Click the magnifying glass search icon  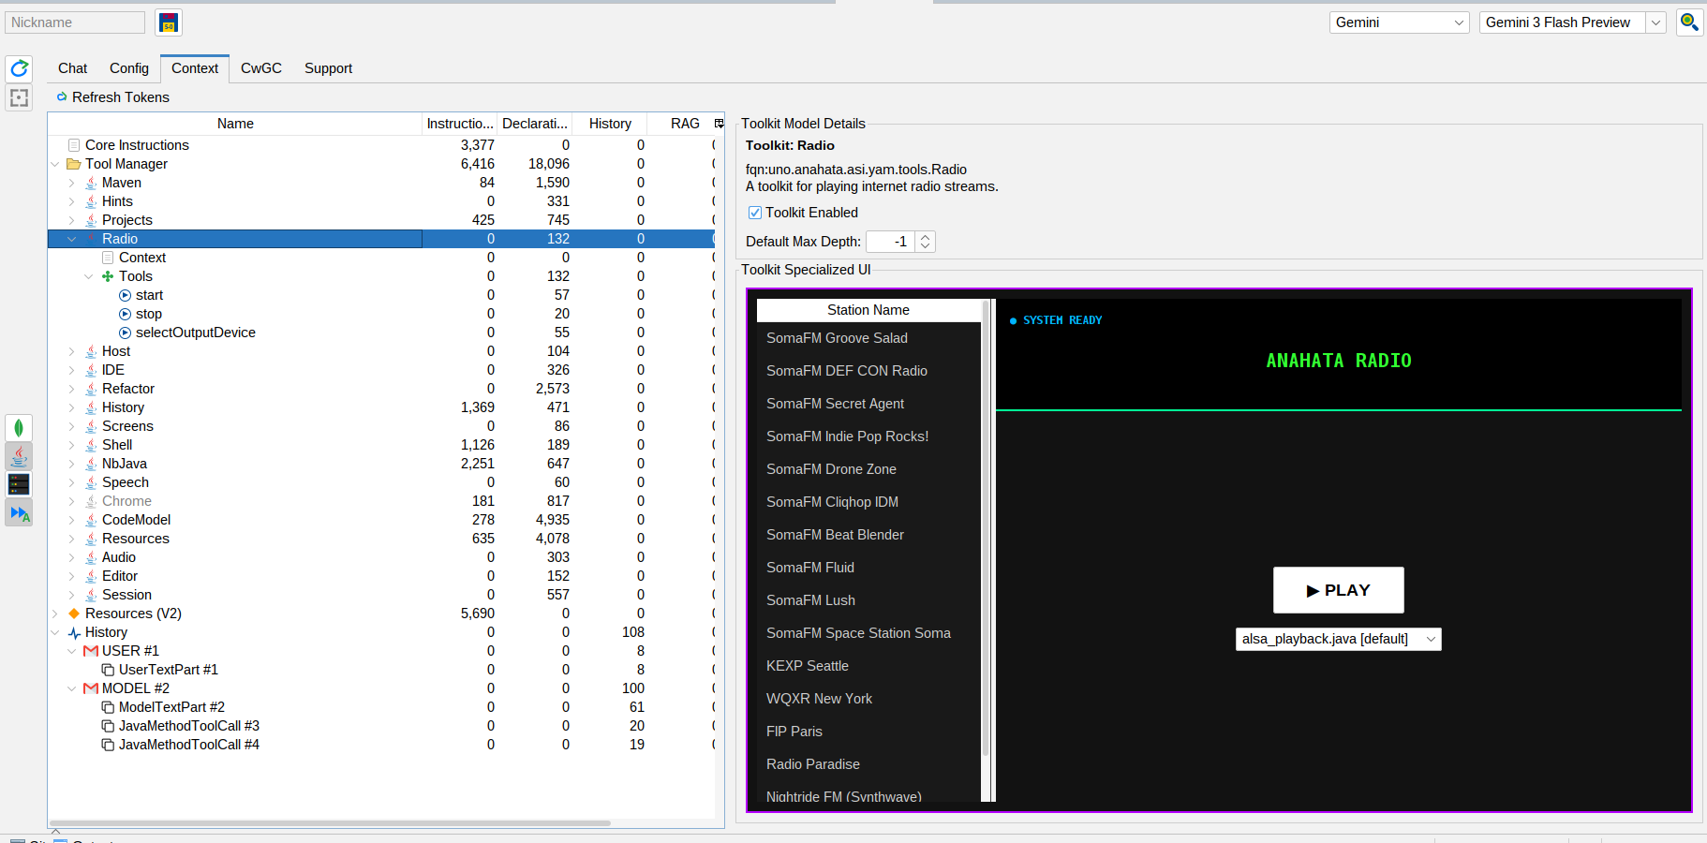(x=1688, y=22)
